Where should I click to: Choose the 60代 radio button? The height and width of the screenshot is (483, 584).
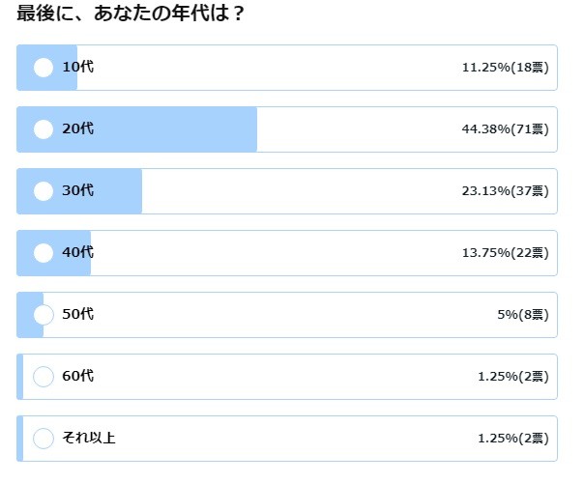coord(44,377)
